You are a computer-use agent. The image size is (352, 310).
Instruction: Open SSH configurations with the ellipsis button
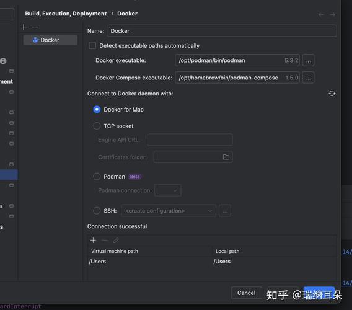pos(225,211)
